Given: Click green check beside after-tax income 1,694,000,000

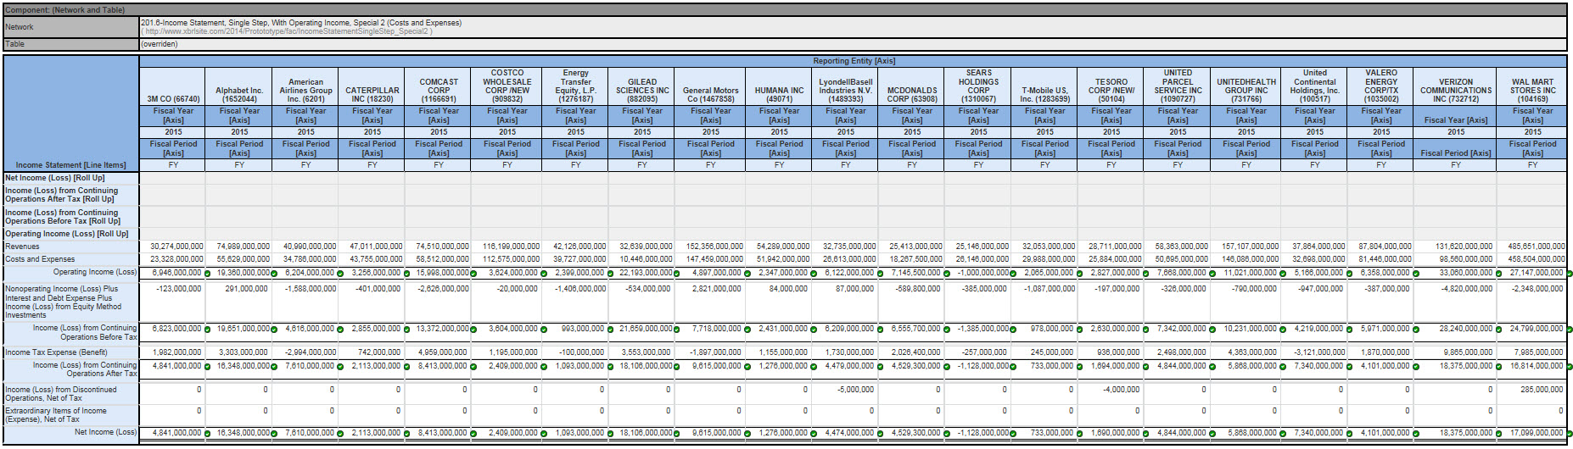Looking at the screenshot, I should (1147, 367).
